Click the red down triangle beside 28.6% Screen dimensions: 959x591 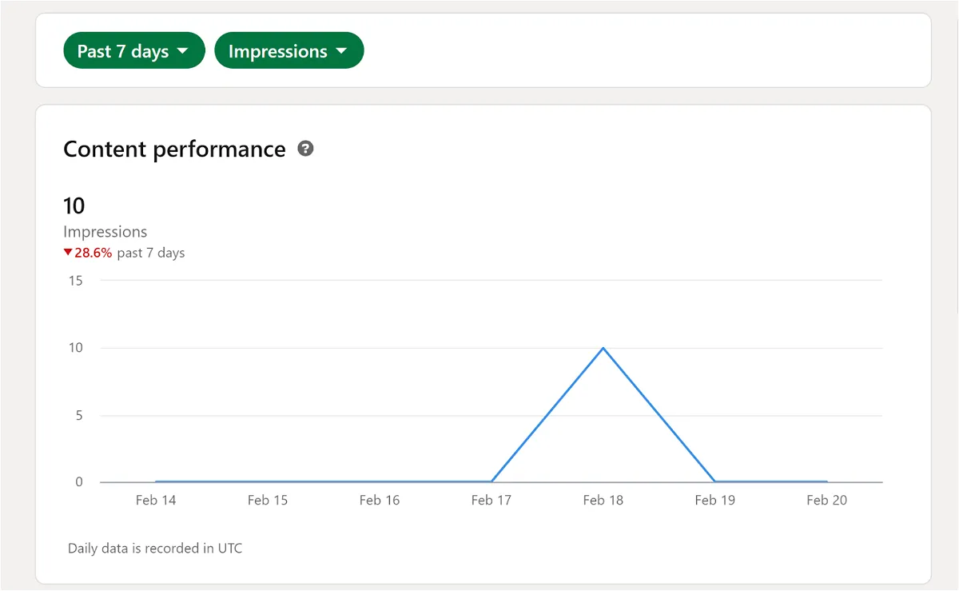tap(68, 253)
